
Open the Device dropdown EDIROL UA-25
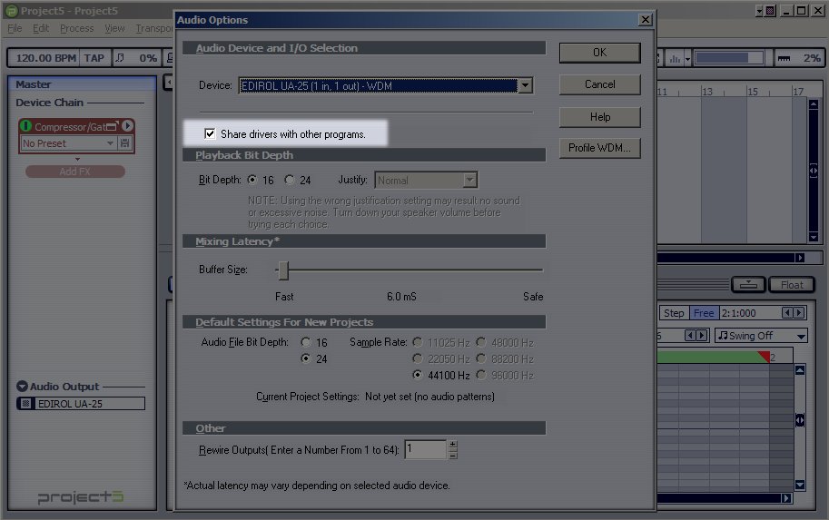[525, 85]
